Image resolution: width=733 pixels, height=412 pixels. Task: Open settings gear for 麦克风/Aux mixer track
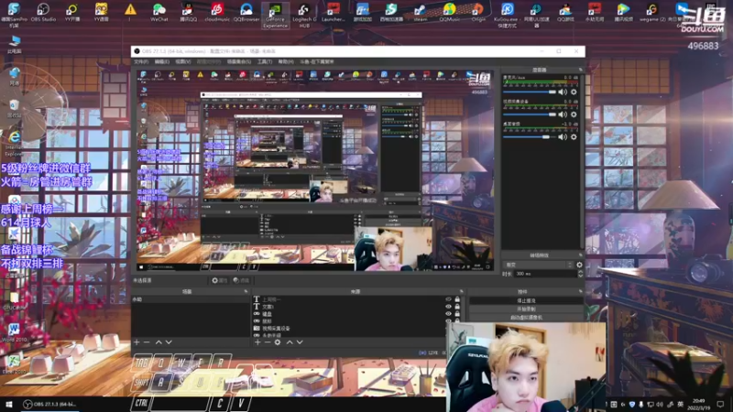coord(574,92)
